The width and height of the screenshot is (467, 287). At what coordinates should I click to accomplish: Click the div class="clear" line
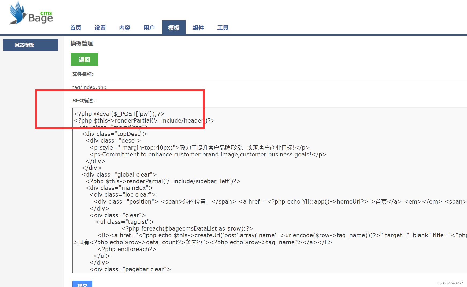pos(118,215)
